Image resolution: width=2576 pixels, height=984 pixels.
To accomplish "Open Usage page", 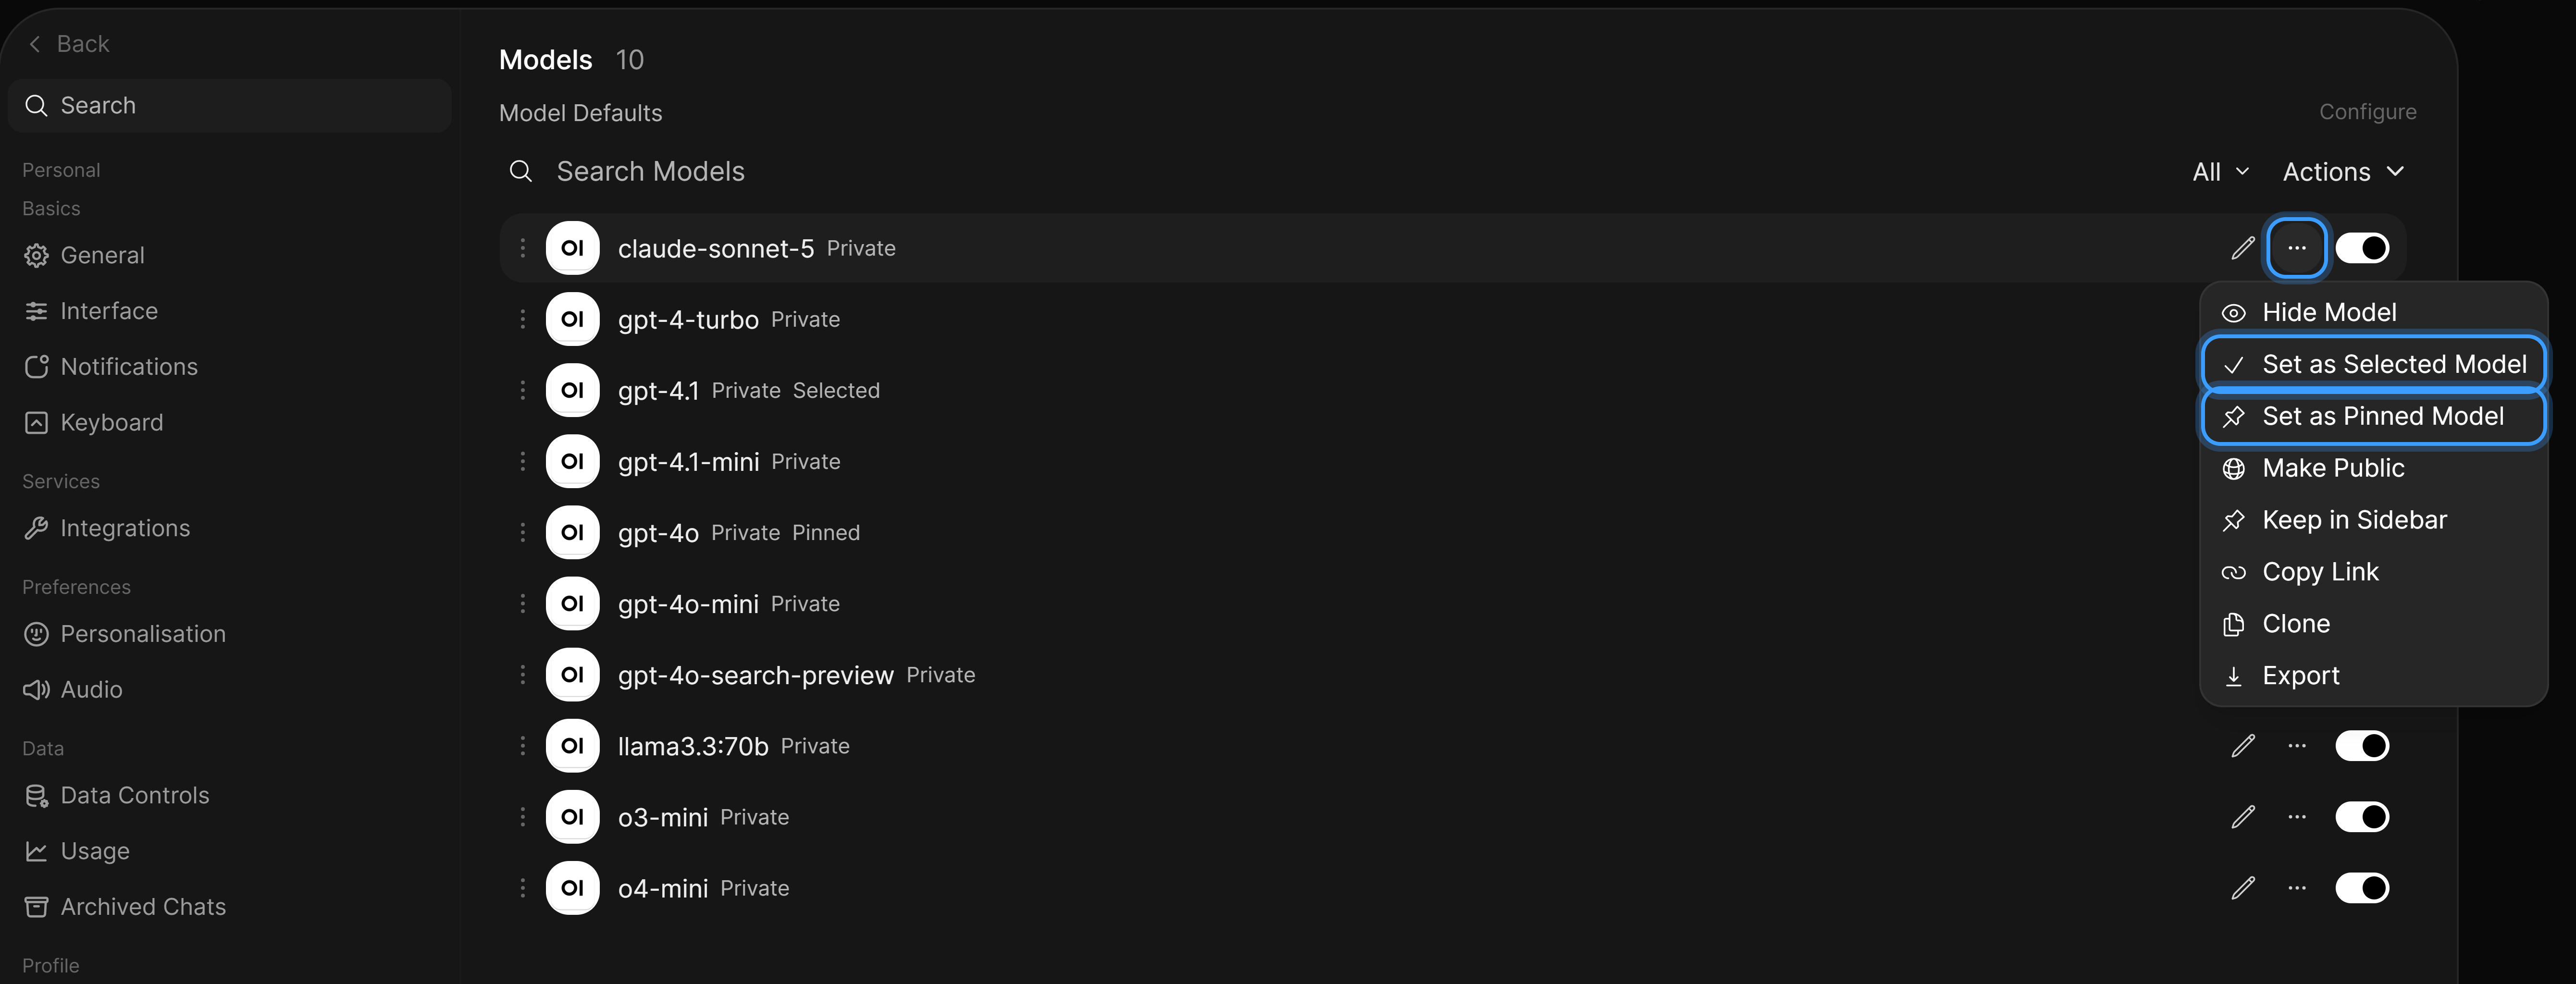I will point(77,851).
